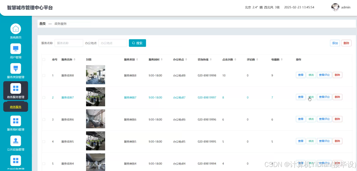The image size is (357, 171).
Task: Click the top-right 删除 batch button
Action: [x=346, y=43]
